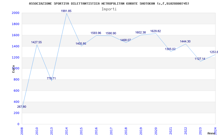Click the 1427.55 value for 2010
218x136 pixels.
(x=37, y=42)
